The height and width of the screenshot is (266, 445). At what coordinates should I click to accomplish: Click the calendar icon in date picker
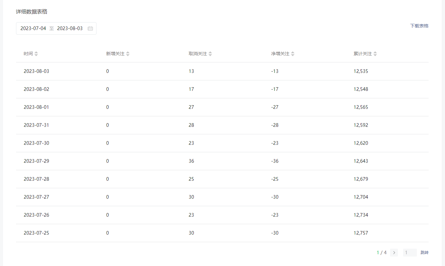90,28
